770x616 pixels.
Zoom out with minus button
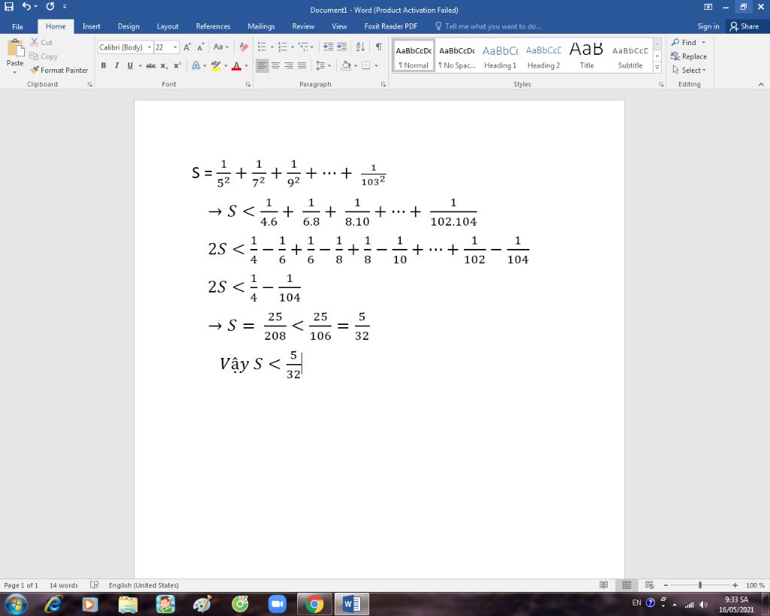[x=666, y=585]
